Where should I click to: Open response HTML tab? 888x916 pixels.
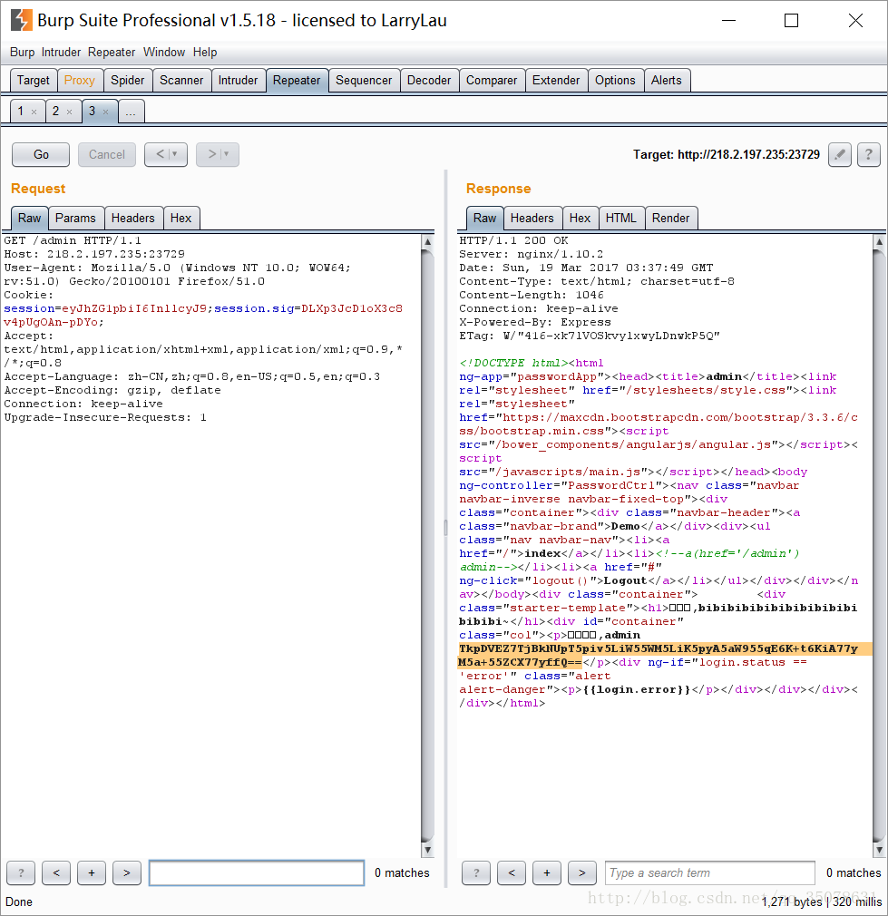click(x=621, y=218)
